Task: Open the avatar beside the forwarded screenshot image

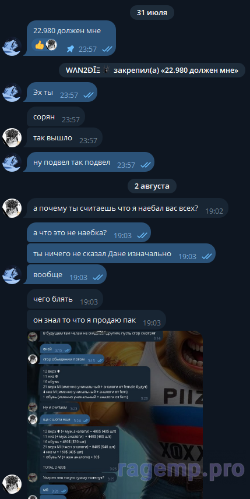Action: point(12,484)
